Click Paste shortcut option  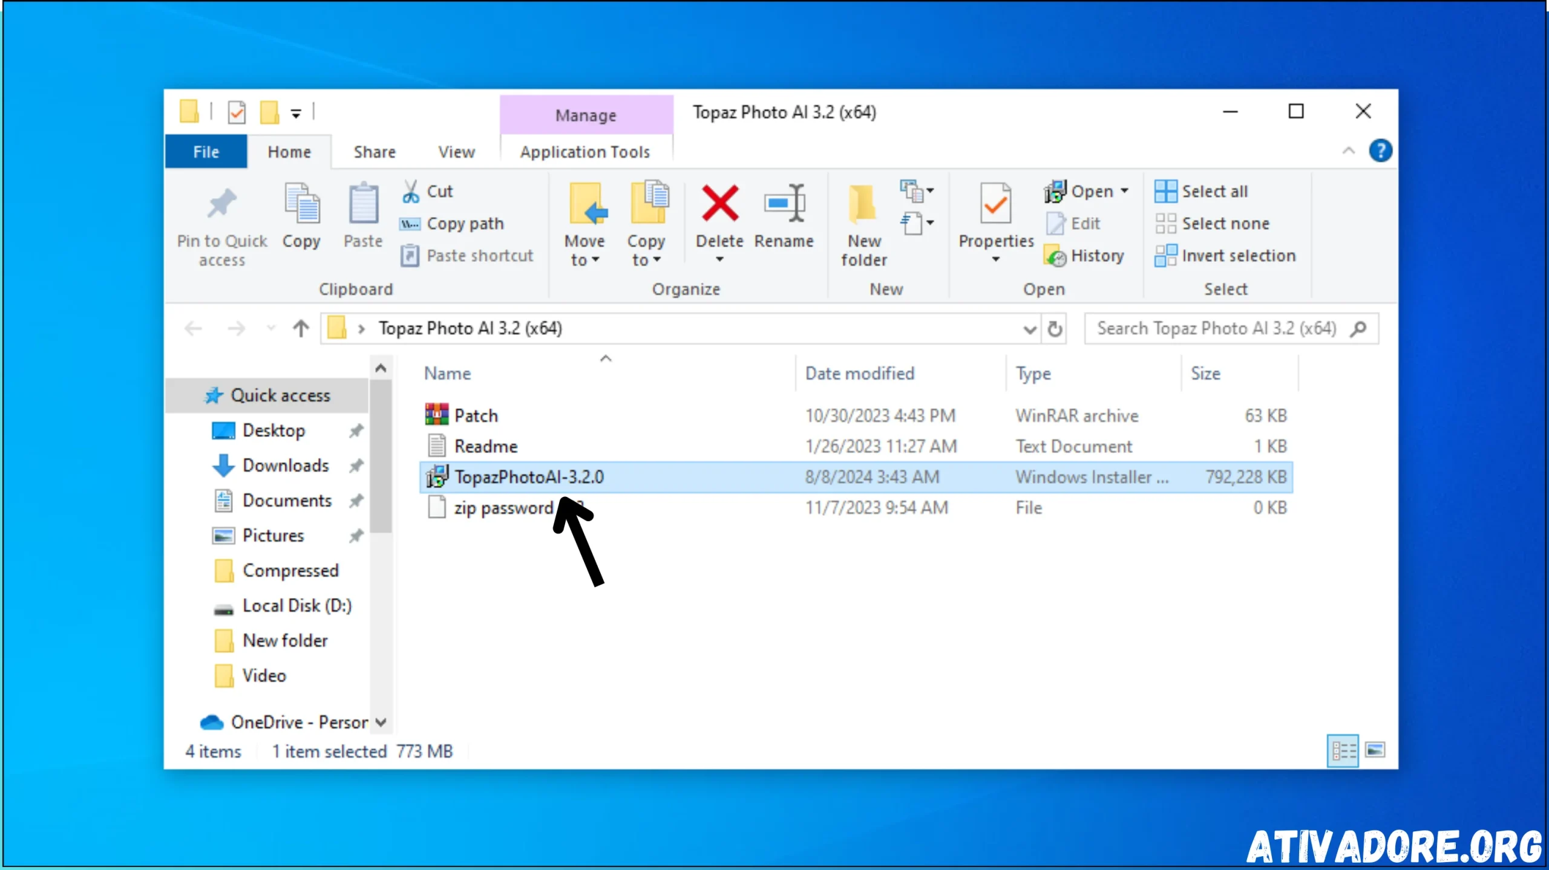(x=467, y=256)
